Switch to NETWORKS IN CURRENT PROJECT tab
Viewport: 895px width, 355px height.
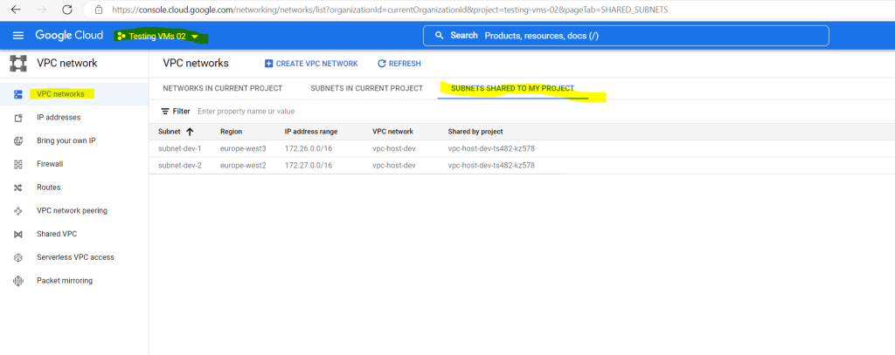pos(223,88)
